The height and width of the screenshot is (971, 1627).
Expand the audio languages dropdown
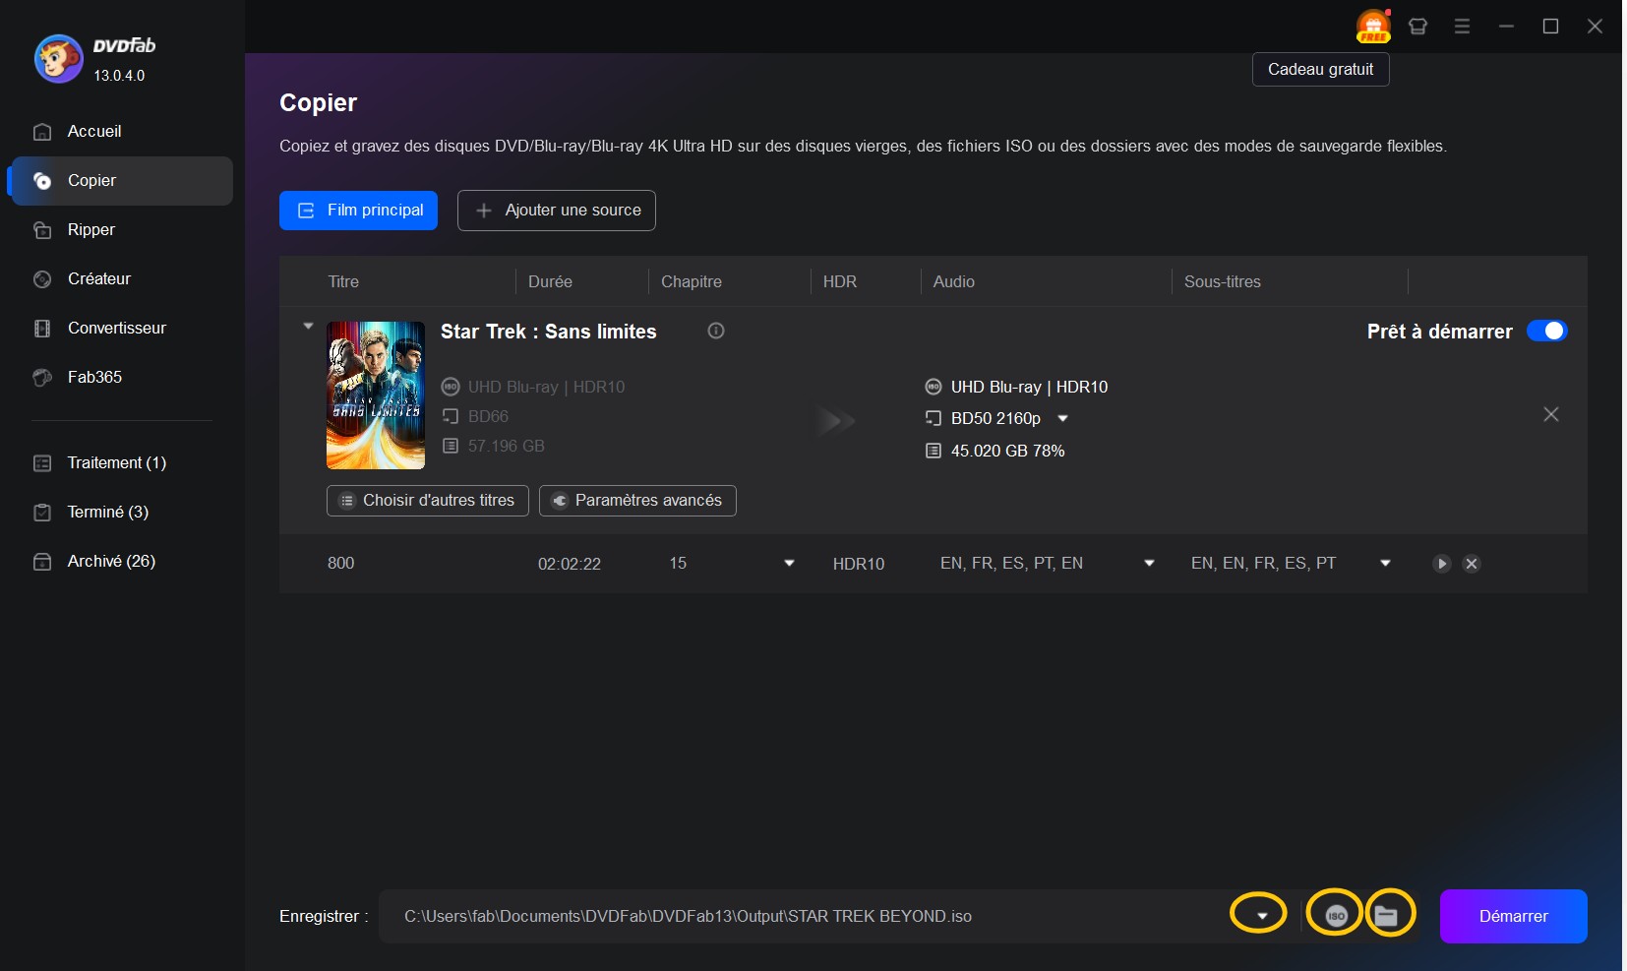click(x=1148, y=564)
